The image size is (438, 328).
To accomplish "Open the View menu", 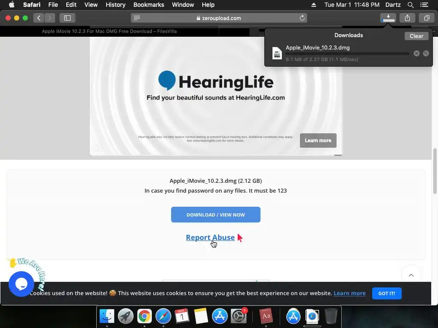I will pos(91,5).
